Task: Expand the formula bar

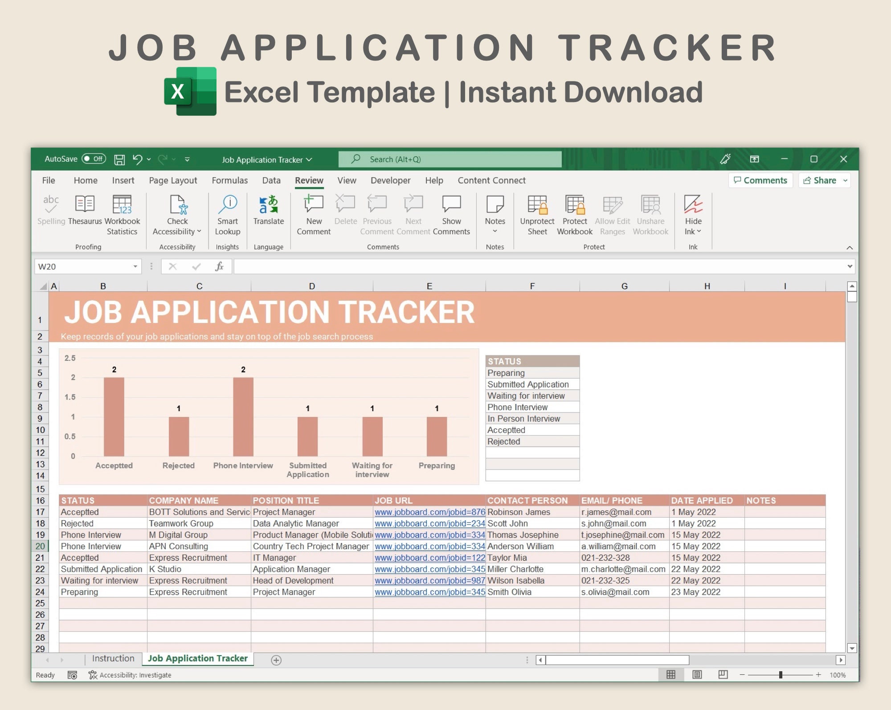Action: [850, 266]
